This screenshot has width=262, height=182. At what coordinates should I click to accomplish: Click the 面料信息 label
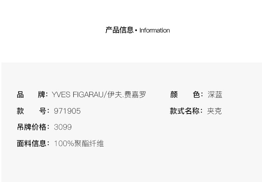(x=31, y=144)
